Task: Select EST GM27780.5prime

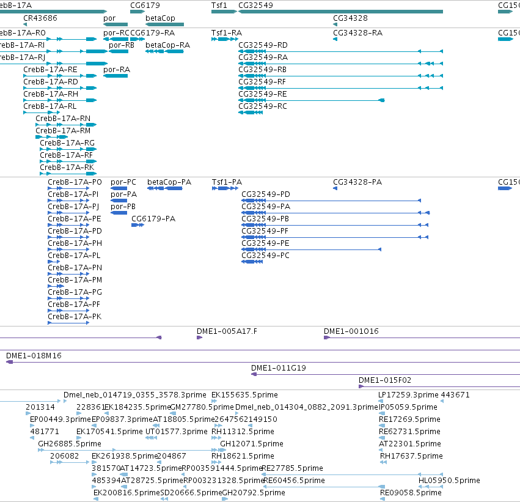Action: (202, 407)
